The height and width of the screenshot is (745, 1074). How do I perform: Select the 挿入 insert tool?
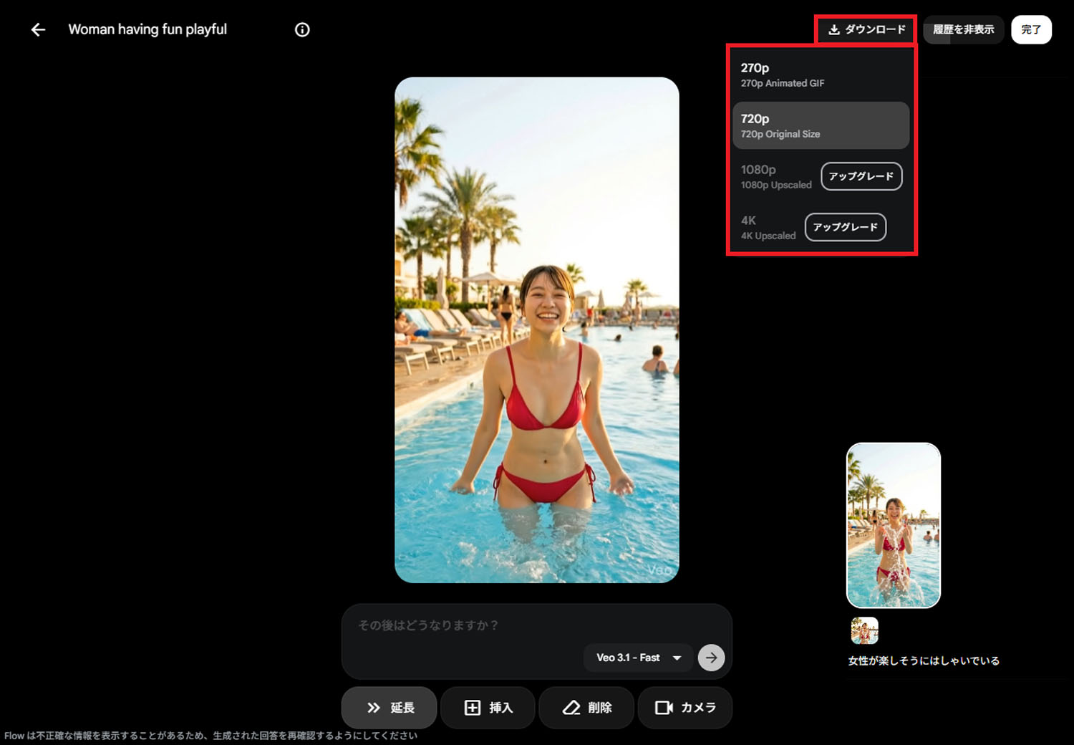(488, 708)
